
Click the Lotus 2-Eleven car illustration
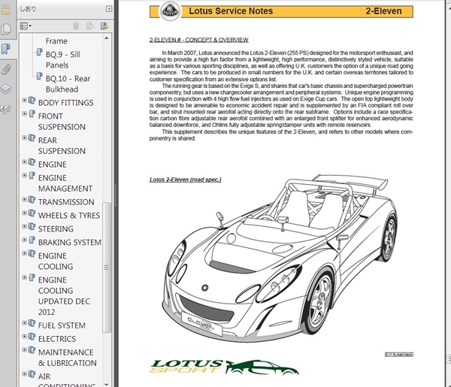(280, 258)
